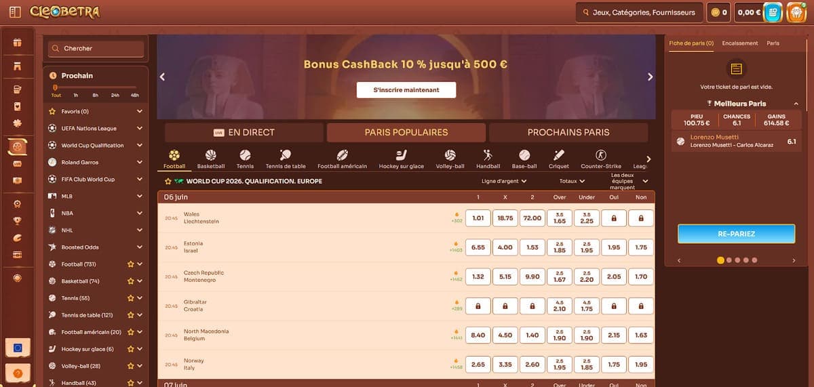814x387 pixels.
Task: Set time filter slider to 1h
Action: 76,96
